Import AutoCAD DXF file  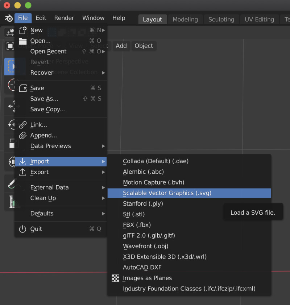(189, 267)
